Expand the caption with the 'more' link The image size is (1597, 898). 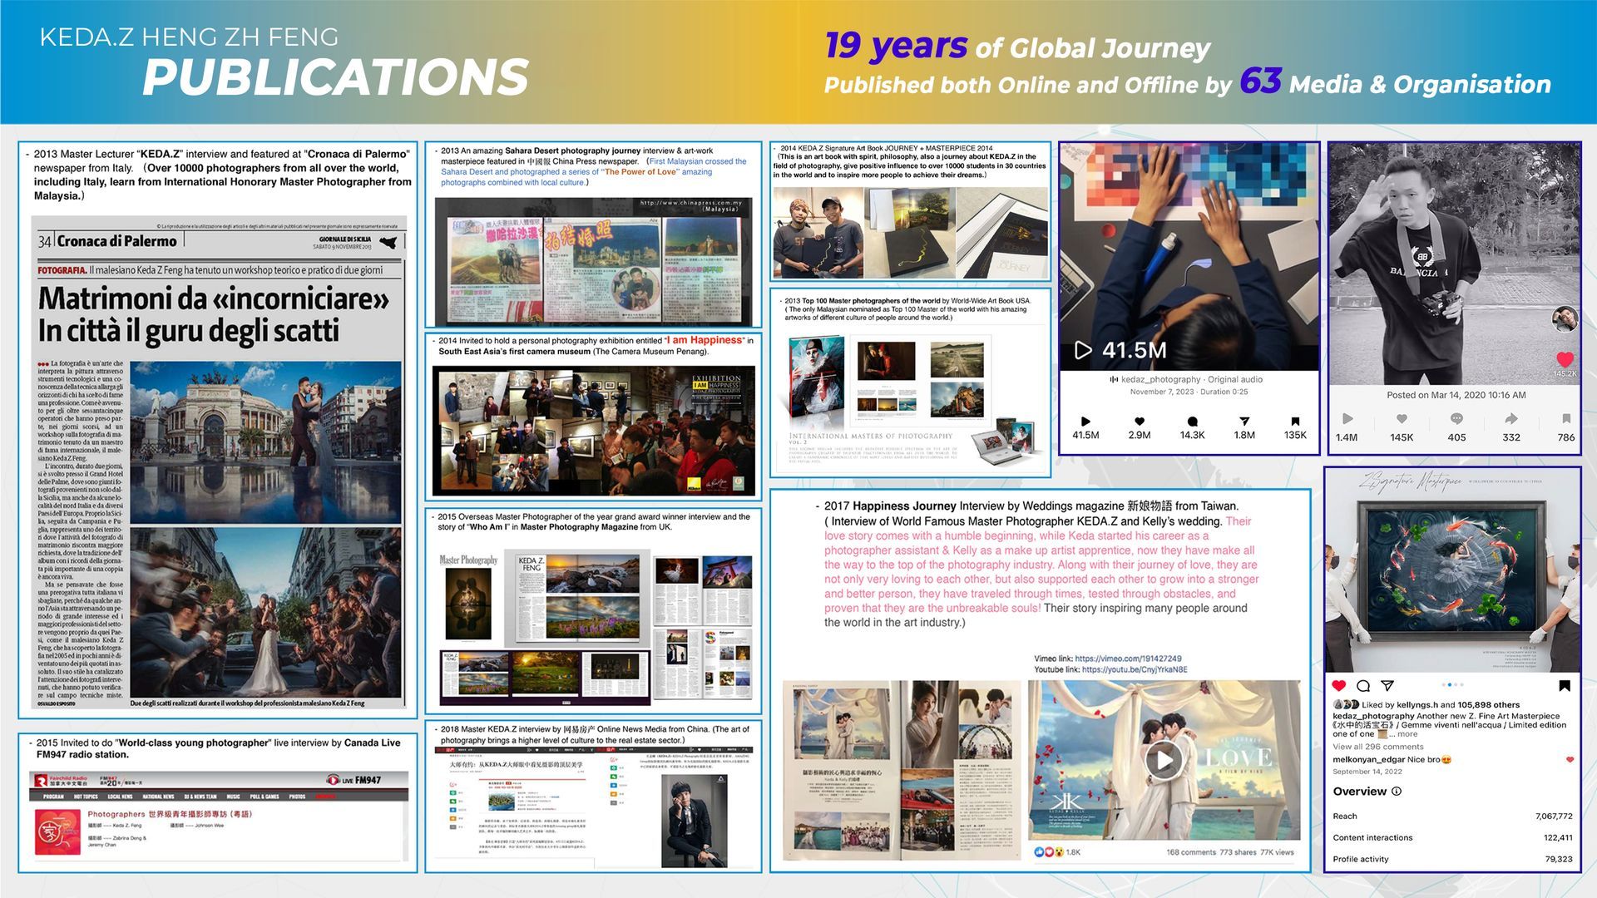pyautogui.click(x=1407, y=734)
